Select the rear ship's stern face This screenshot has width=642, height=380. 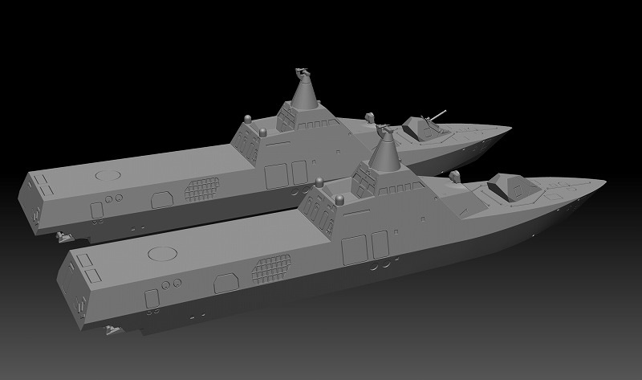(x=30, y=203)
